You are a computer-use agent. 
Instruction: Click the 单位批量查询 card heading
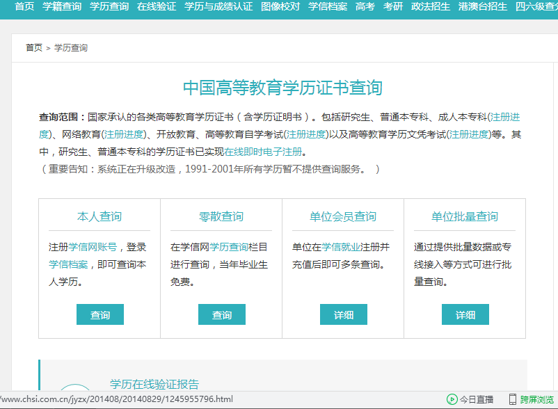pos(464,216)
